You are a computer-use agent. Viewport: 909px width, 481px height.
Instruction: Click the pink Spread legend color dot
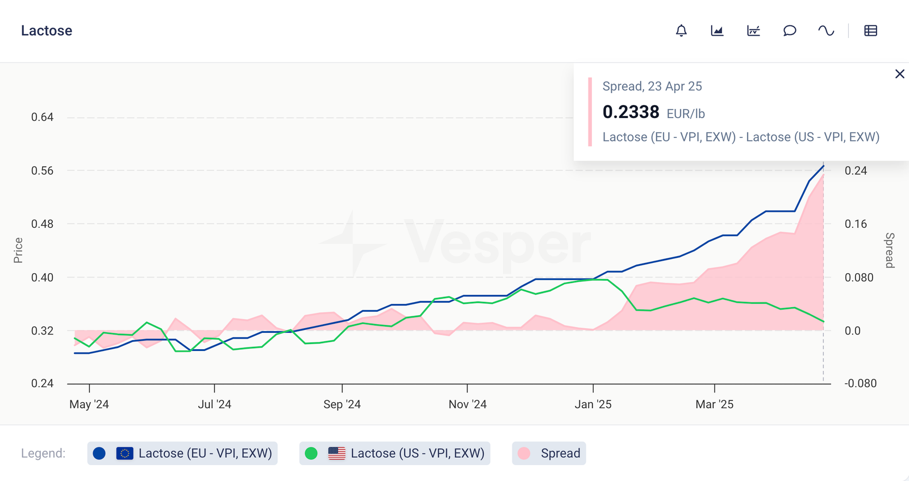tap(524, 453)
